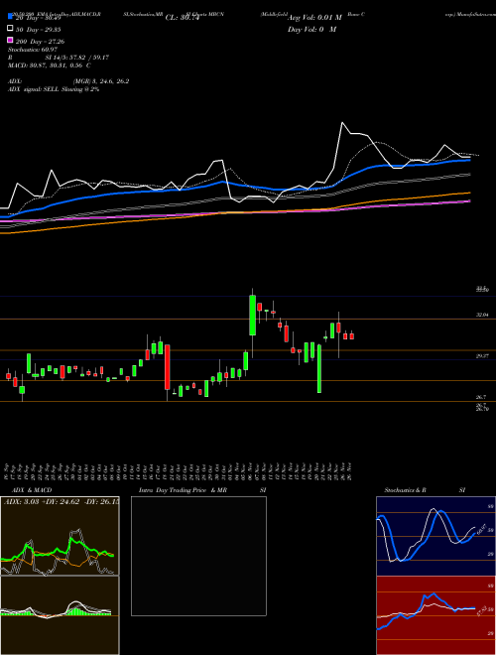Click the magenta 200 Day EMA legend swatch
The width and height of the screenshot is (496, 655).
tap(10, 41)
